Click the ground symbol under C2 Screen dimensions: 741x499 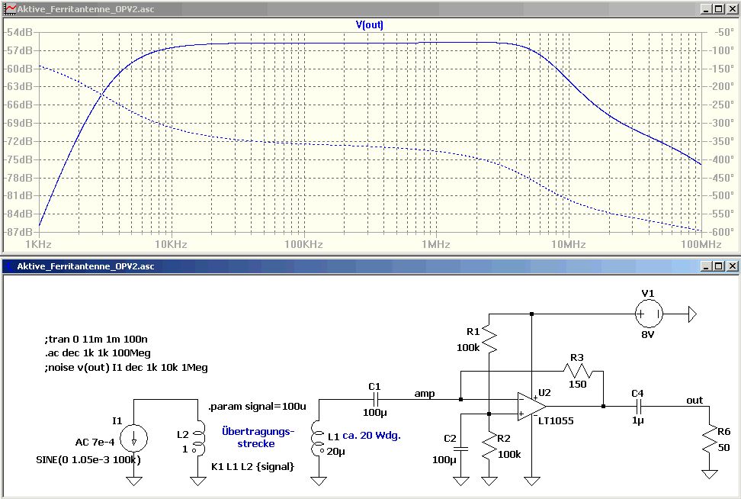click(x=460, y=481)
